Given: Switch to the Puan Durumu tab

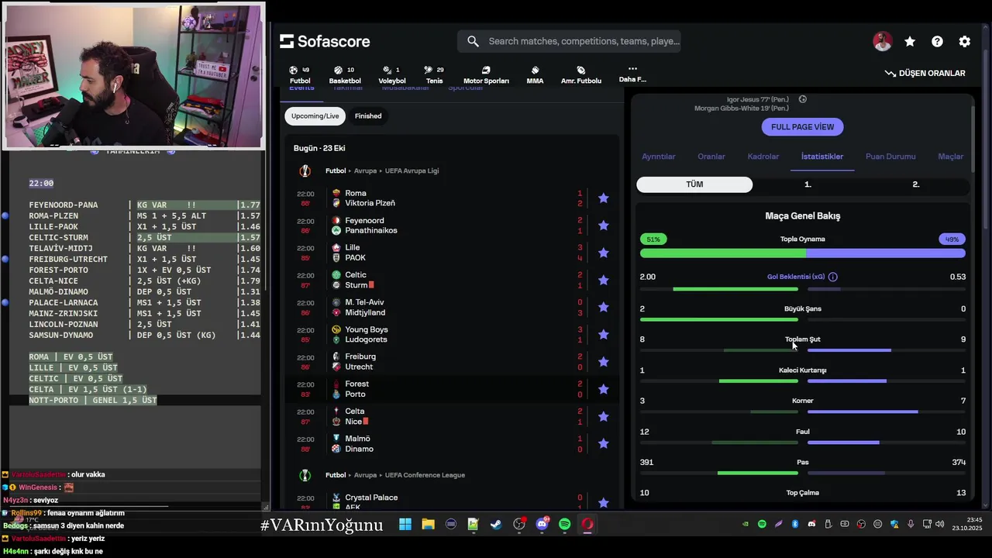Looking at the screenshot, I should point(890,157).
